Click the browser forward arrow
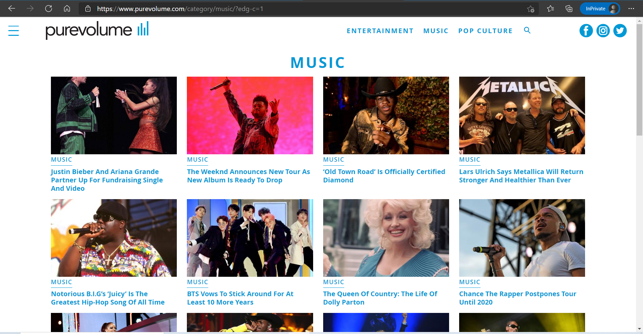The image size is (643, 334). (30, 9)
